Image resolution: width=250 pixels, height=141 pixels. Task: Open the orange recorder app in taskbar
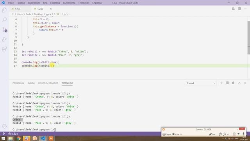[51, 138]
